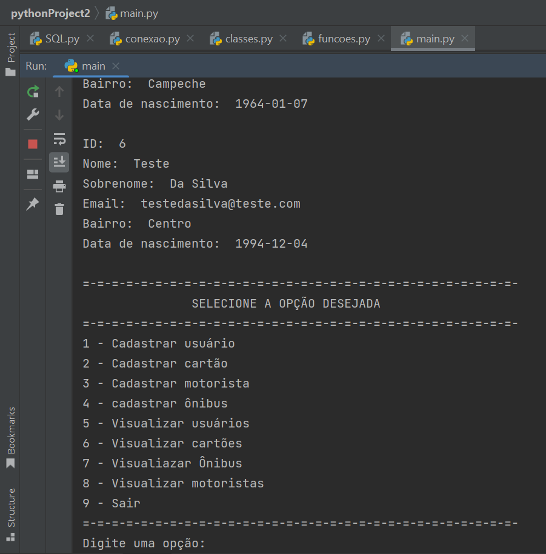Image resolution: width=546 pixels, height=554 pixels.
Task: Click the '2 - Cadastrar cartão' line
Action: tap(155, 363)
